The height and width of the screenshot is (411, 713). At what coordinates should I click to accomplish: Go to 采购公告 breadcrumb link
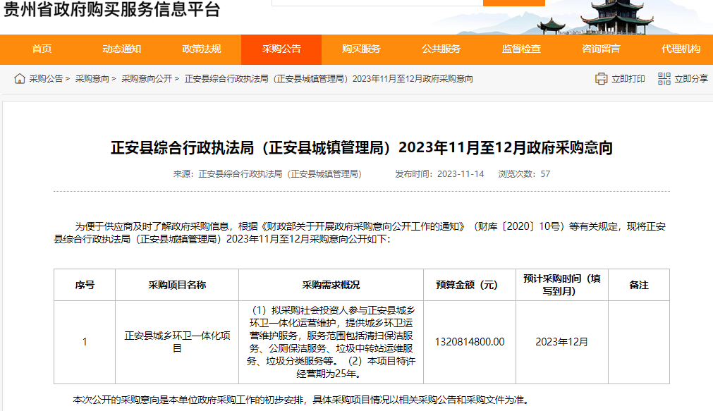coord(46,79)
